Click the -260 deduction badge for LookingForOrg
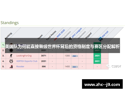 (75, 56)
